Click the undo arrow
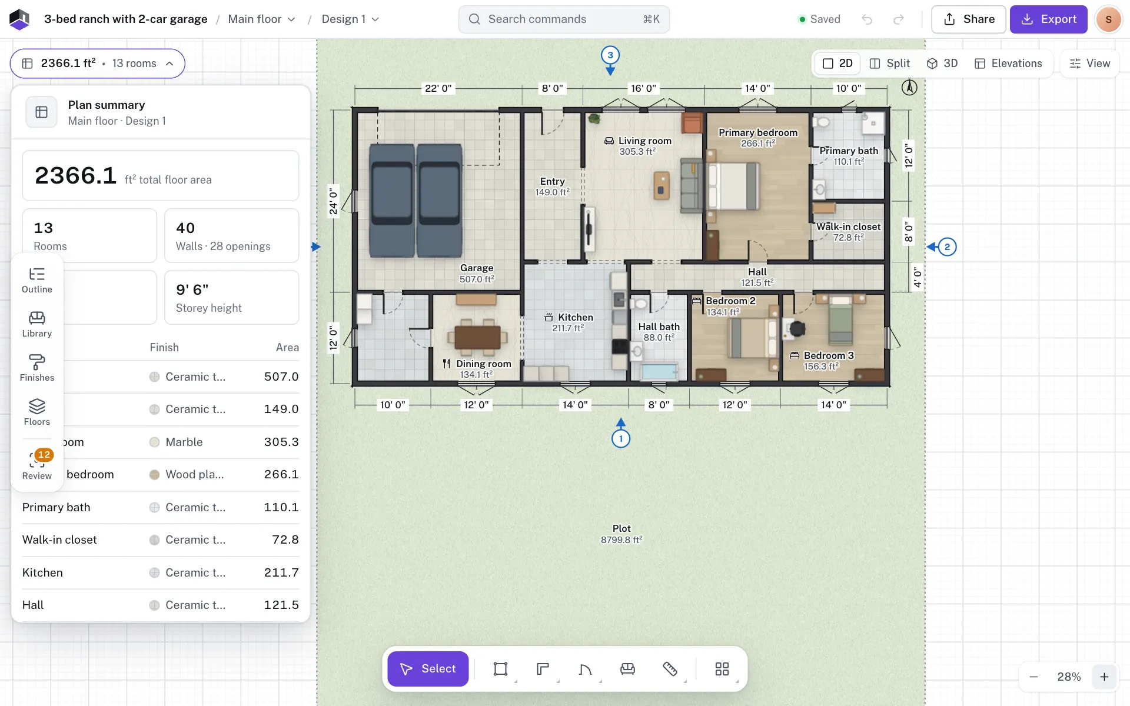This screenshot has height=706, width=1130. coord(867,19)
